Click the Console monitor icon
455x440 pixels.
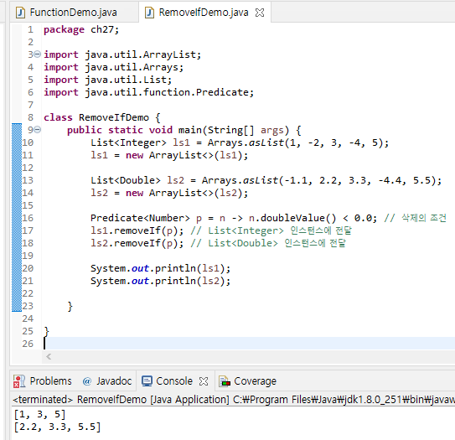(147, 381)
